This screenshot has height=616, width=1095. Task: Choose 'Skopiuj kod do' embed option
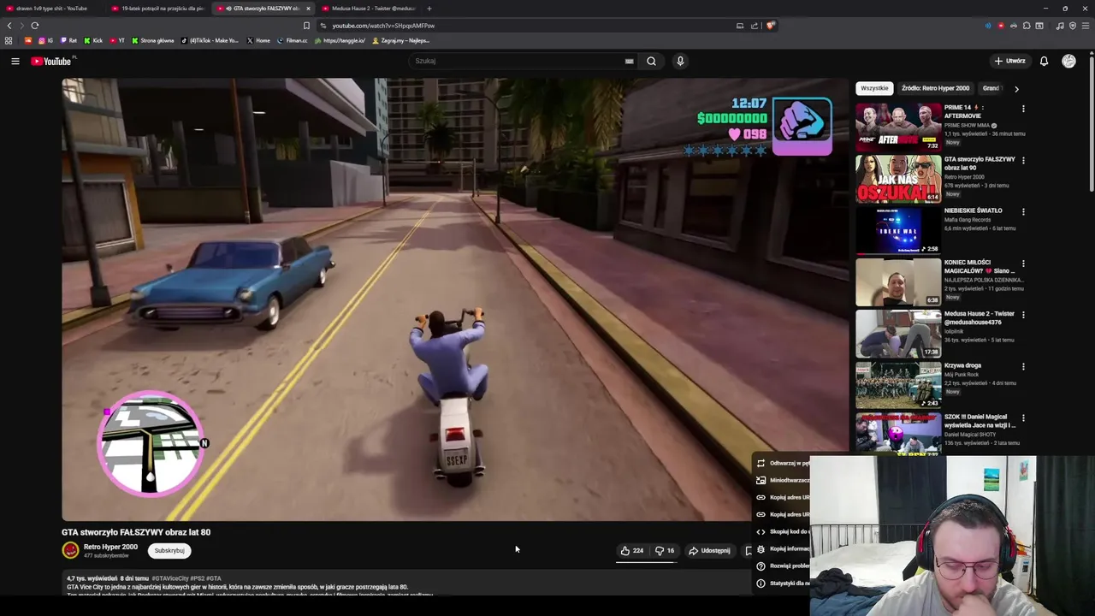(782, 531)
